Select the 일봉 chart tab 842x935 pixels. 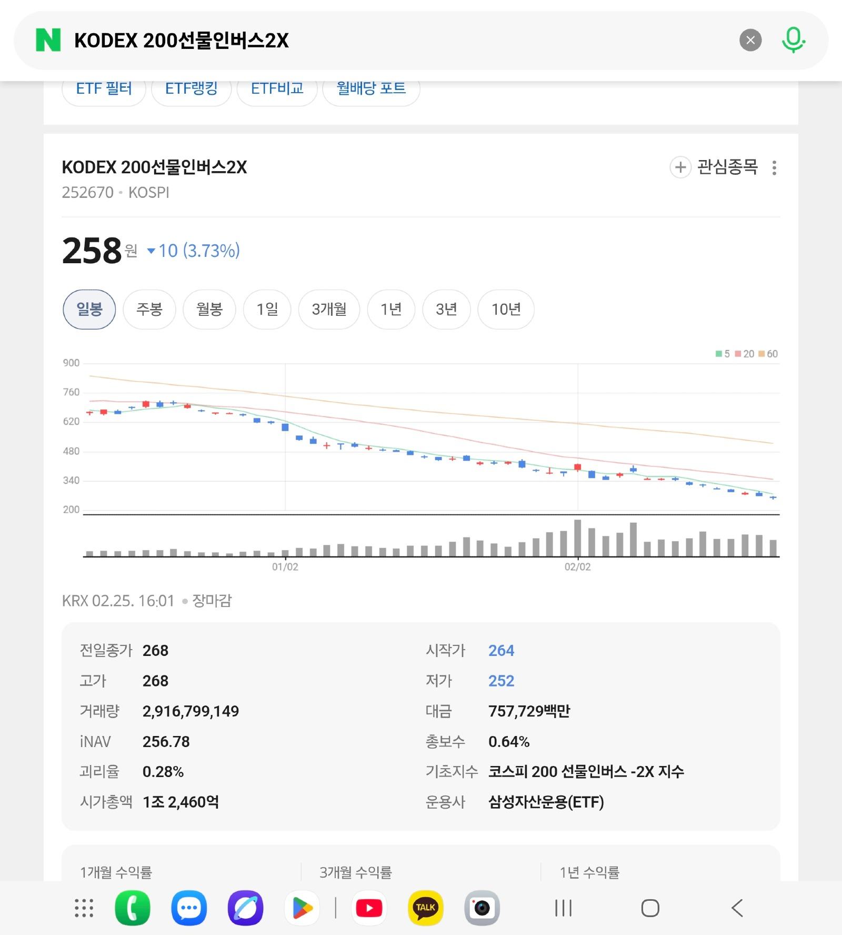[89, 310]
